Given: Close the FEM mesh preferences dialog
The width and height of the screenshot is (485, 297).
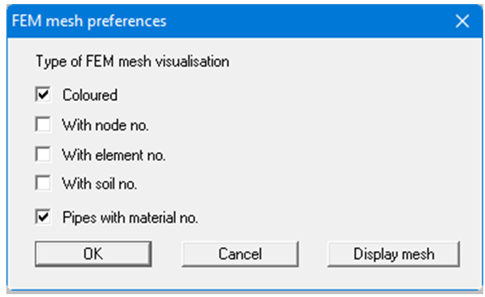Looking at the screenshot, I should tap(462, 21).
